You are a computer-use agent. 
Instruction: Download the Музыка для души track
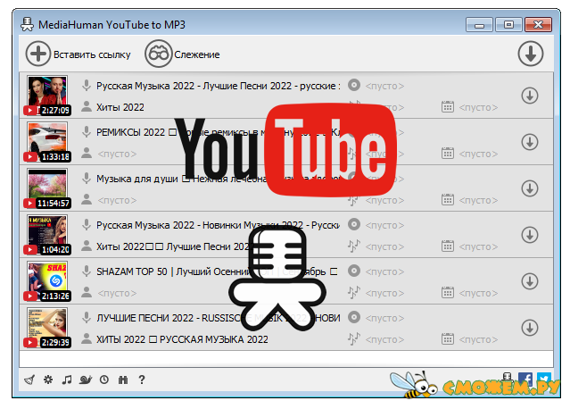pyautogui.click(x=529, y=188)
